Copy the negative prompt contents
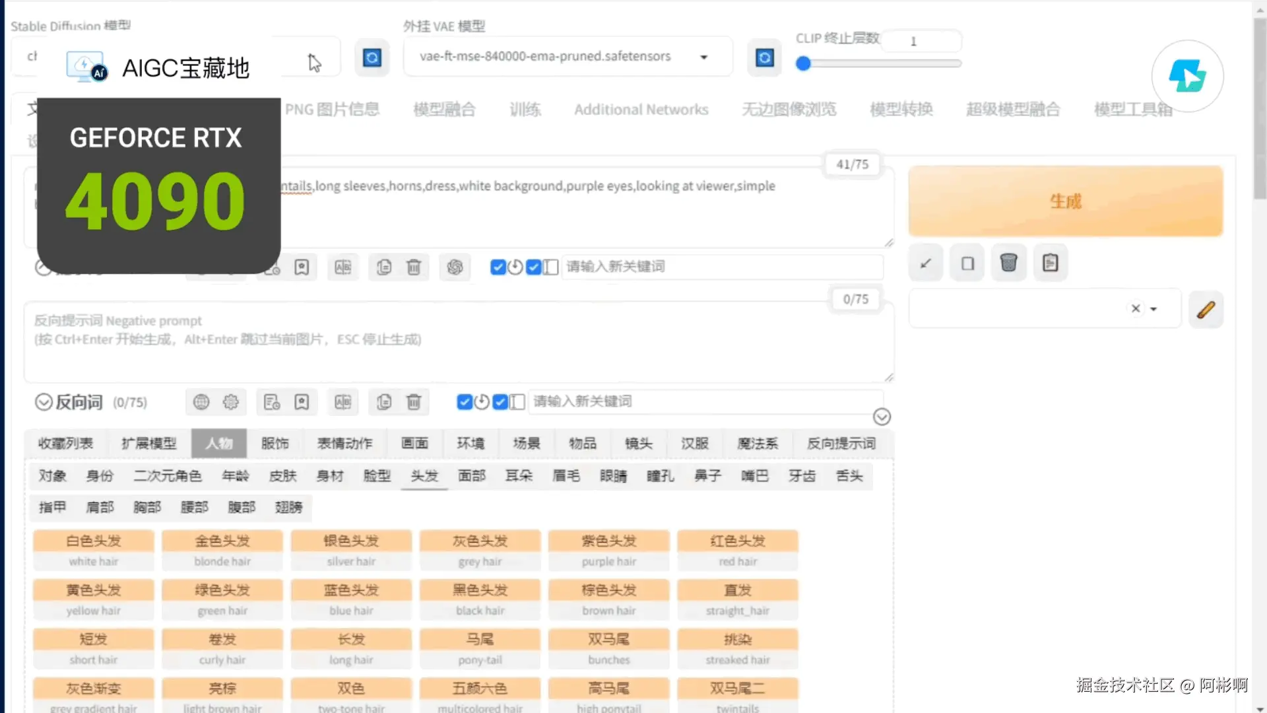Image resolution: width=1267 pixels, height=713 pixels. [x=383, y=402]
